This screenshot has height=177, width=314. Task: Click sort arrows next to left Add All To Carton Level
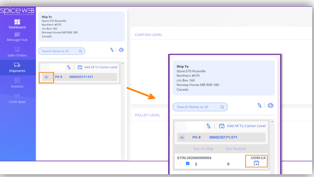pos(69,67)
